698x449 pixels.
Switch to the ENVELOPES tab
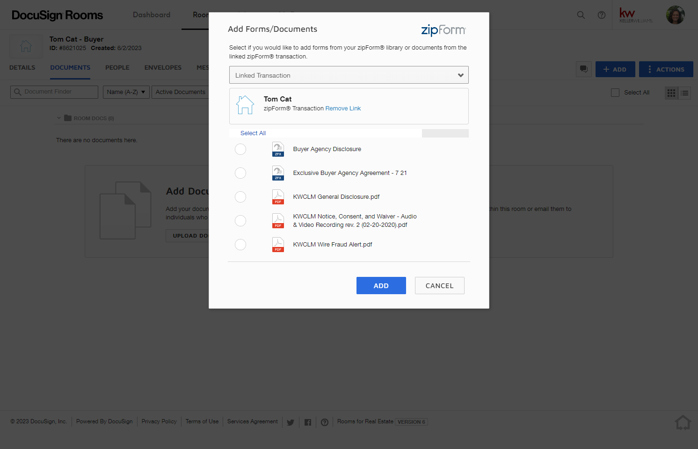coord(163,67)
